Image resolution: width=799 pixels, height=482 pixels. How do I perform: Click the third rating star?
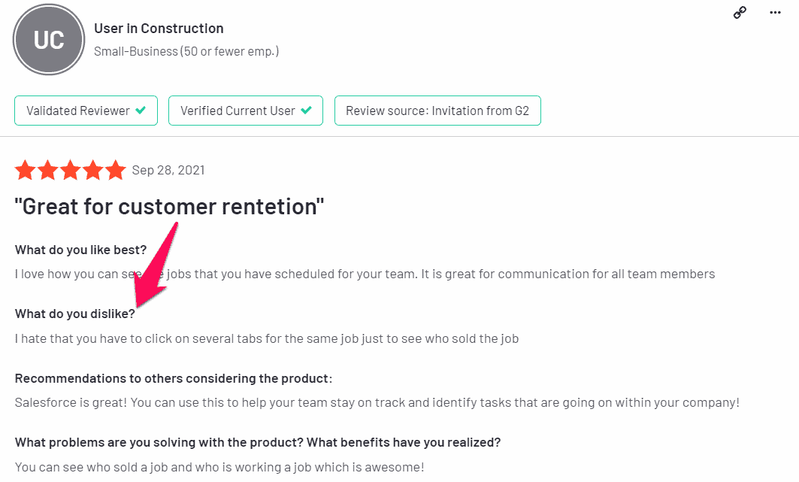coord(71,170)
